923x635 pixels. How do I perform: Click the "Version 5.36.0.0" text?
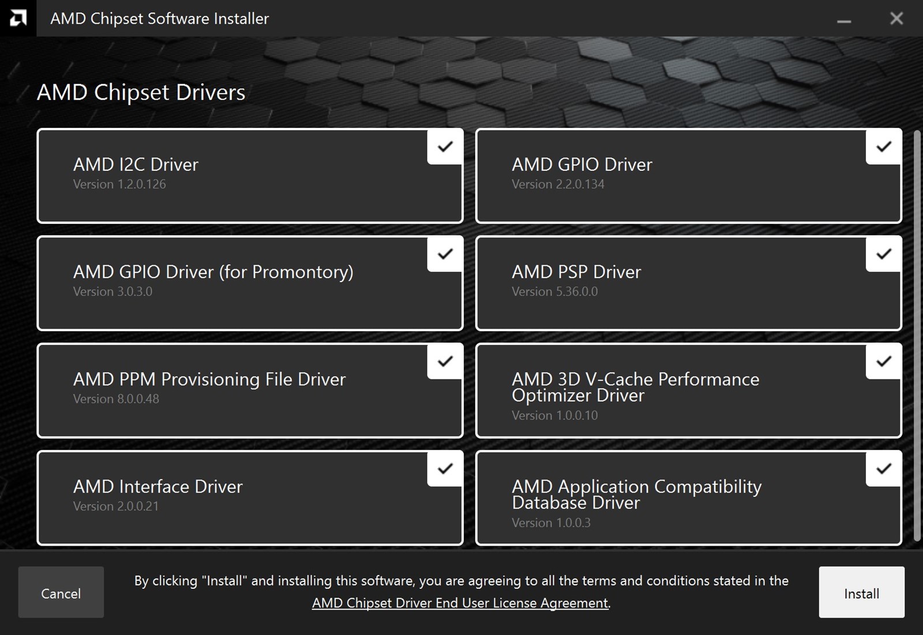click(x=554, y=292)
